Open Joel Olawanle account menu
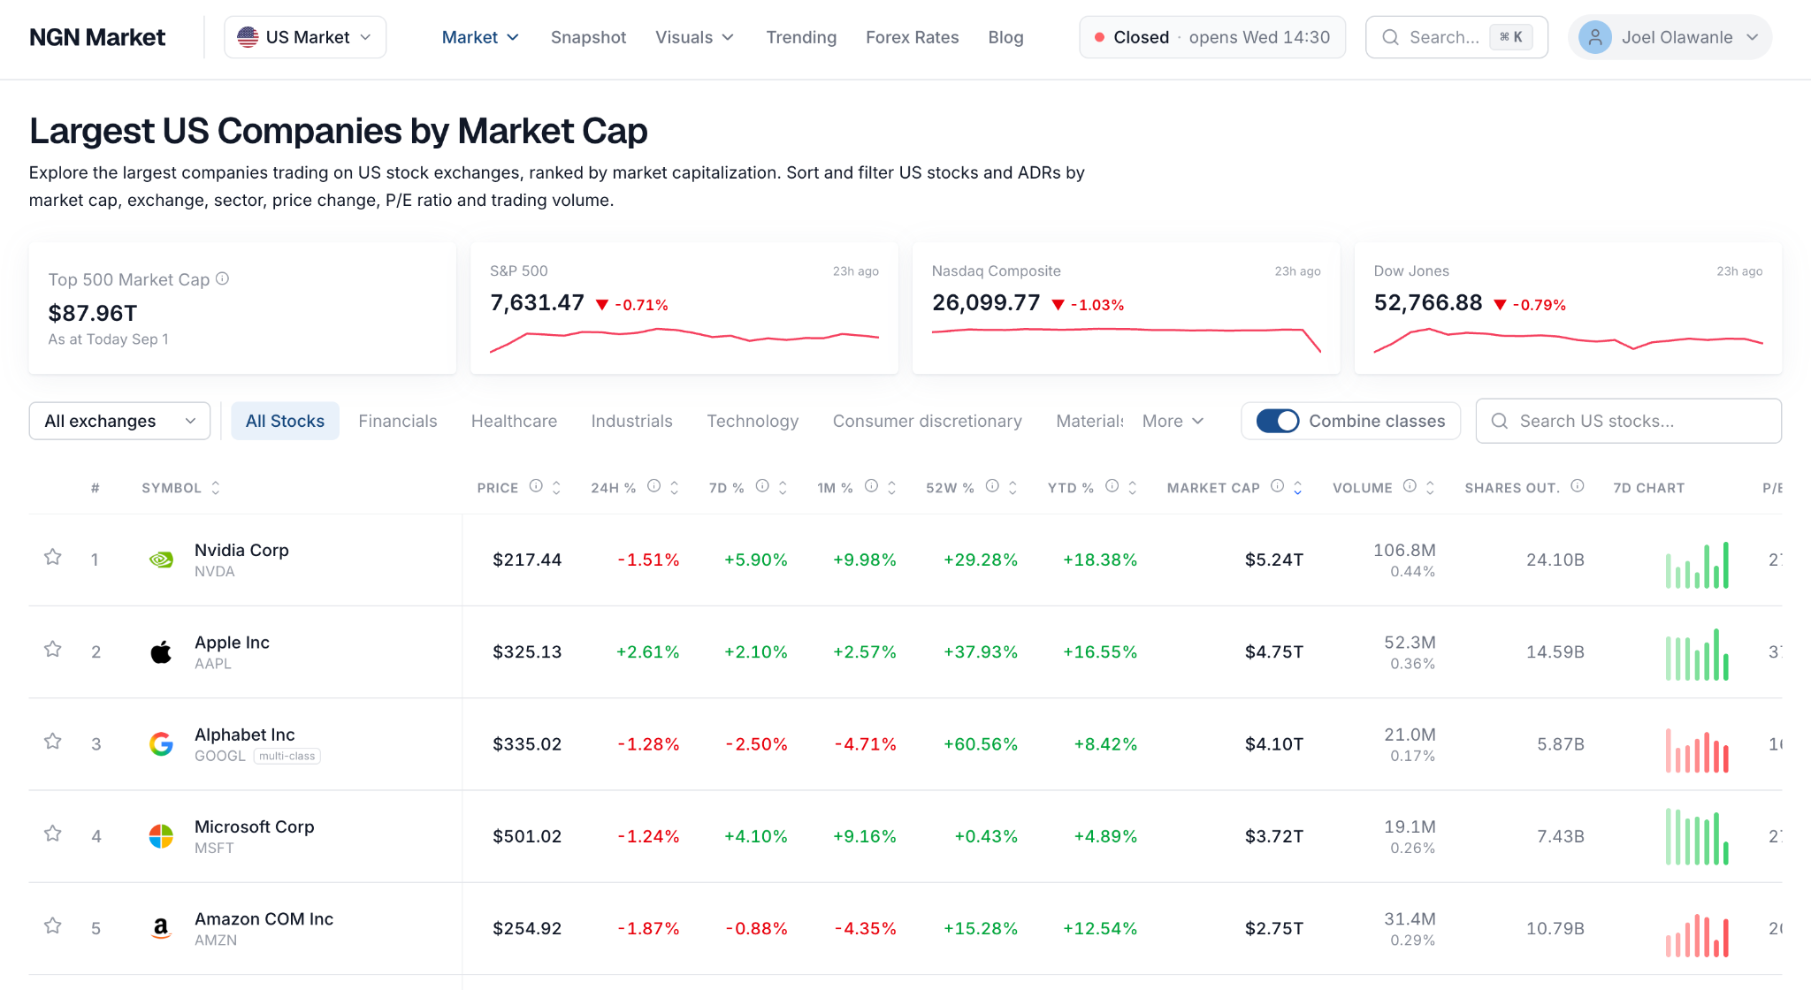The width and height of the screenshot is (1811, 990). point(1670,37)
